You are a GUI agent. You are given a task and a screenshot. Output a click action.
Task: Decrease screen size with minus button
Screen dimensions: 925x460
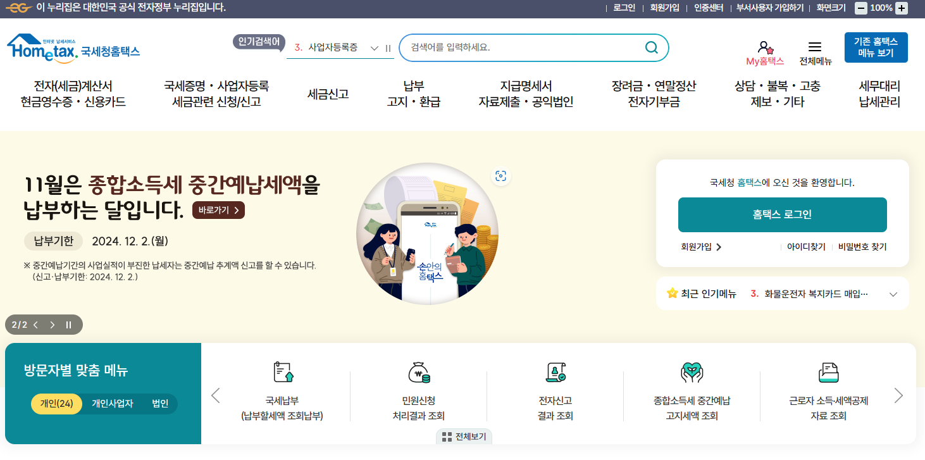(x=861, y=8)
